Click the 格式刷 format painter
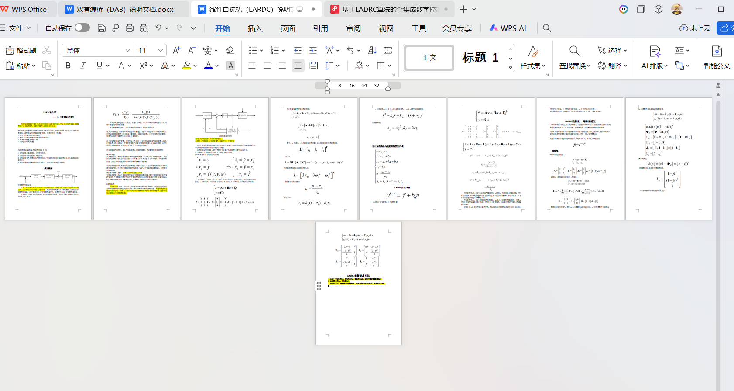The width and height of the screenshot is (734, 391). click(x=21, y=50)
